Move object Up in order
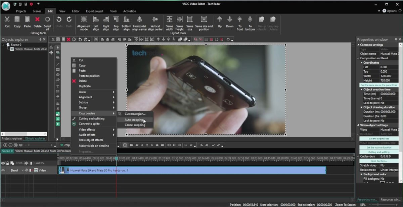 (x=220, y=20)
